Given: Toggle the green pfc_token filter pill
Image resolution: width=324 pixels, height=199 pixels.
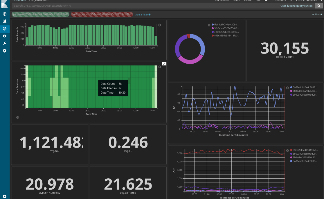Looking at the screenshot, I should point(40,14).
